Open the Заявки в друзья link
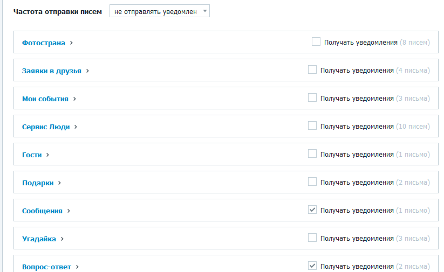The width and height of the screenshot is (444, 272). click(x=52, y=71)
